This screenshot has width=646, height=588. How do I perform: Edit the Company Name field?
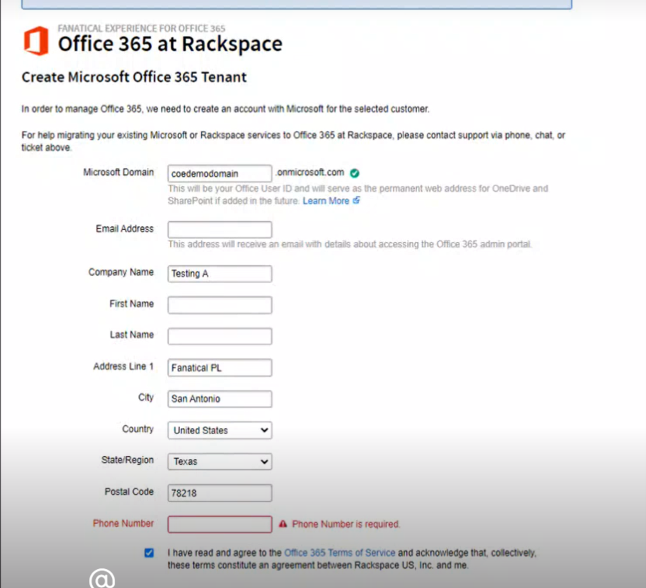219,274
